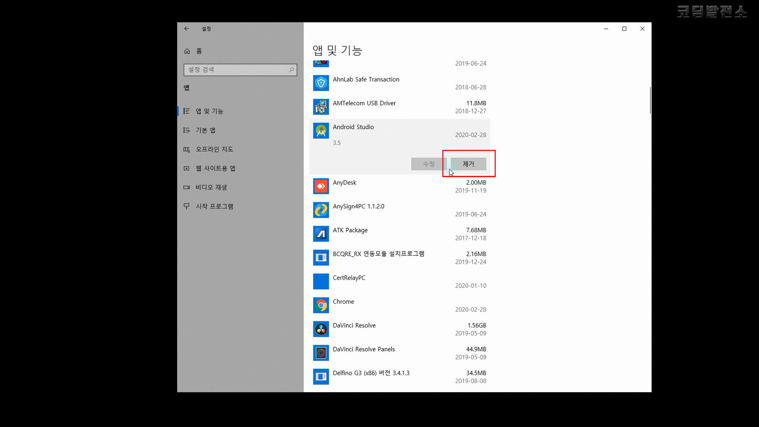Click the 웹 사이트용 앱 icon
759x427 pixels.
187,168
